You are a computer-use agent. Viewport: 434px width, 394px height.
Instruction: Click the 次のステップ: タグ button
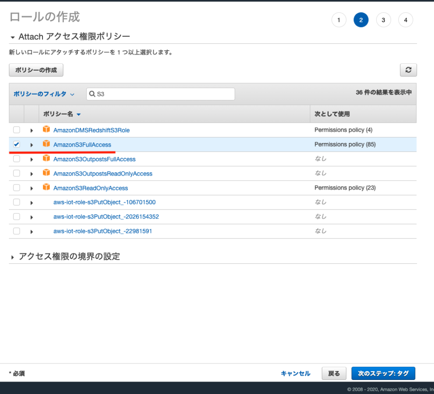pyautogui.click(x=383, y=373)
